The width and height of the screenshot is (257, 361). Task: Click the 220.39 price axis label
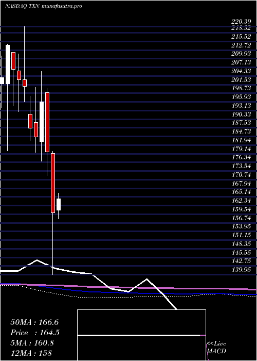241,22
